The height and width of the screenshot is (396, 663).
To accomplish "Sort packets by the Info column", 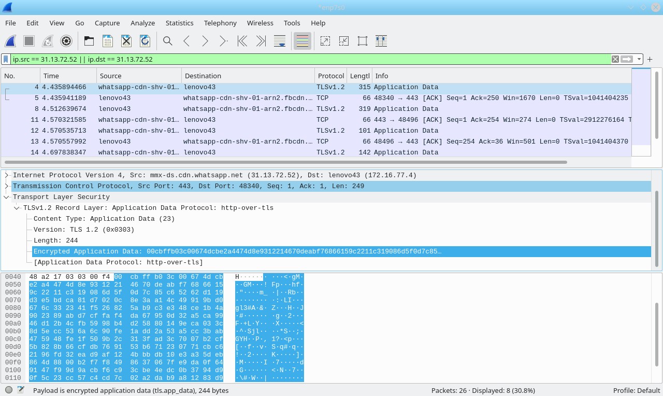I will (501, 76).
